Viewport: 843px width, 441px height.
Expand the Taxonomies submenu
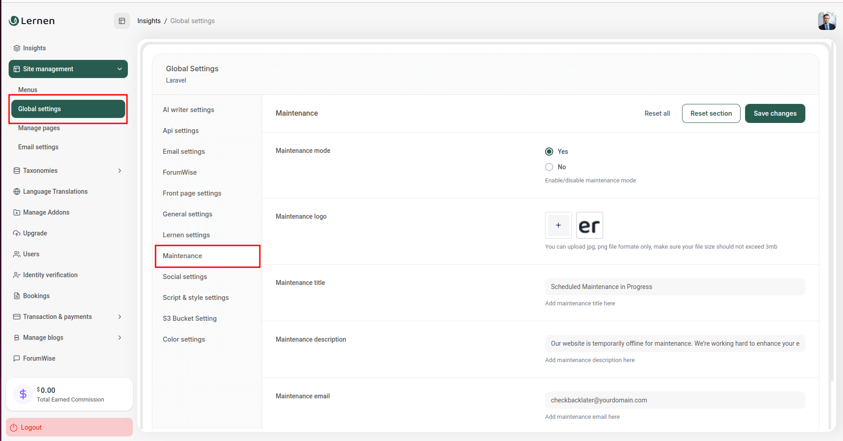pyautogui.click(x=120, y=171)
